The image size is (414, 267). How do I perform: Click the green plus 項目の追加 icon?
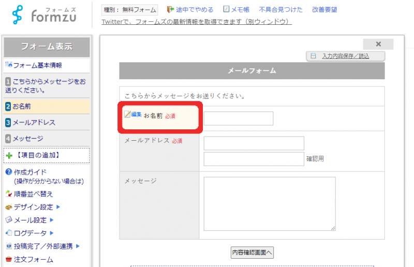tap(9, 155)
